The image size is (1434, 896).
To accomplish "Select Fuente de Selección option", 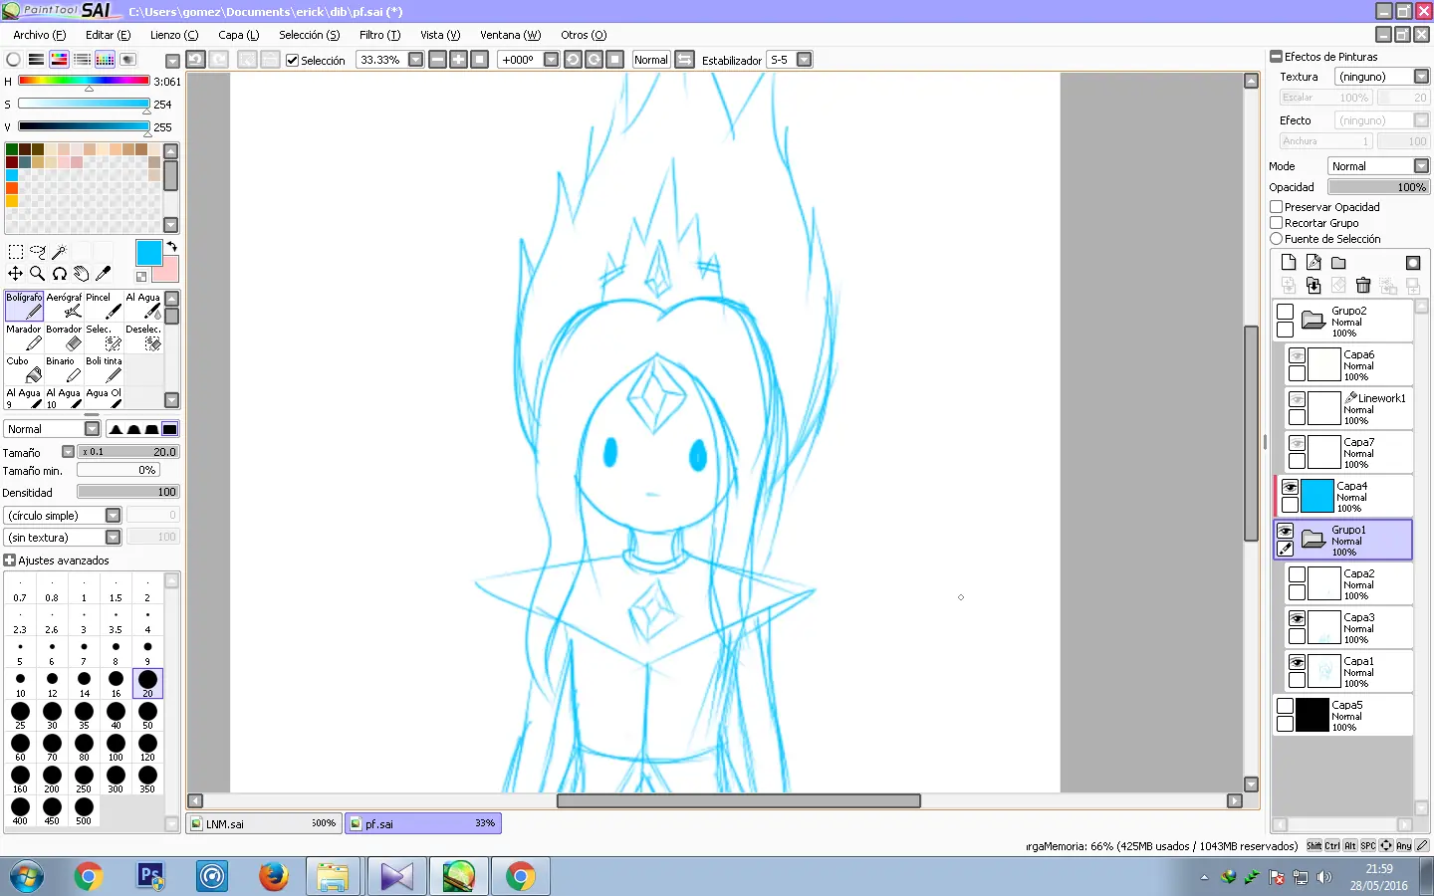I will 1277,239.
